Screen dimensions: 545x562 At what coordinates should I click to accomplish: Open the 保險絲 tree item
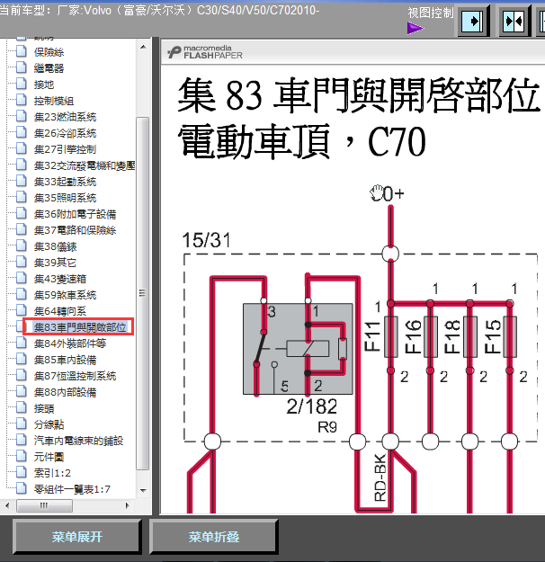pyautogui.click(x=49, y=52)
